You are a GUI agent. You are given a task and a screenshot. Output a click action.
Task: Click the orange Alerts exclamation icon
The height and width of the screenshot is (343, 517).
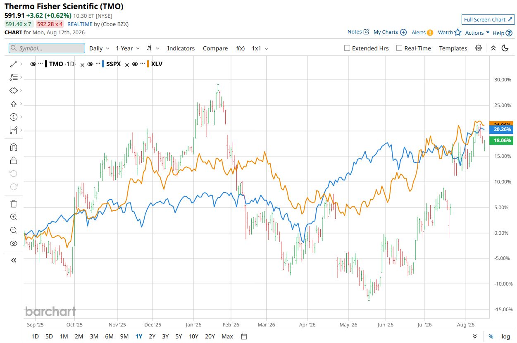pos(430,33)
